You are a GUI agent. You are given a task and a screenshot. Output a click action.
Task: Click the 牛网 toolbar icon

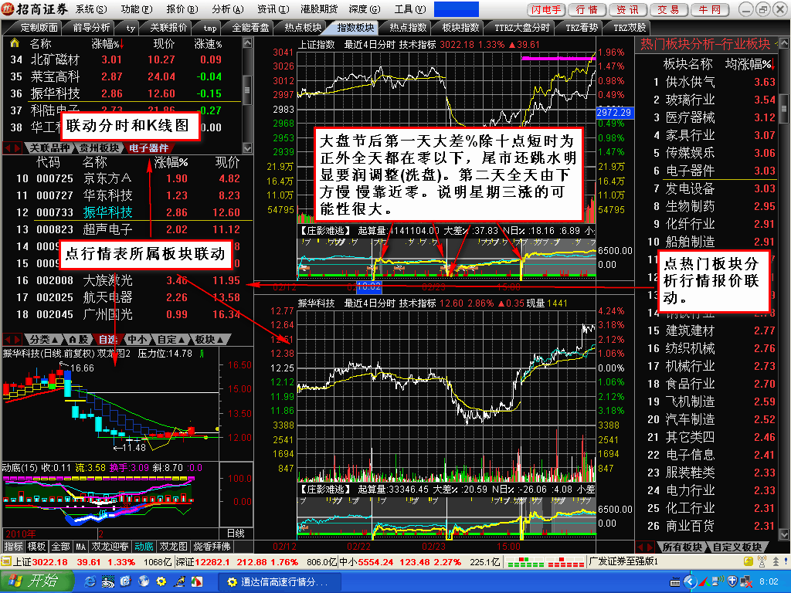709,9
